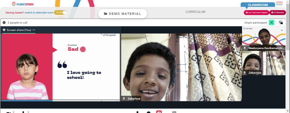The image size is (290, 113).
Task: Click the Sad emoji icon on slide
Action: (83, 49)
